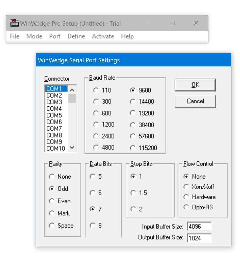Set Parity to Mark
The width and height of the screenshot is (240, 264).
[52, 213]
